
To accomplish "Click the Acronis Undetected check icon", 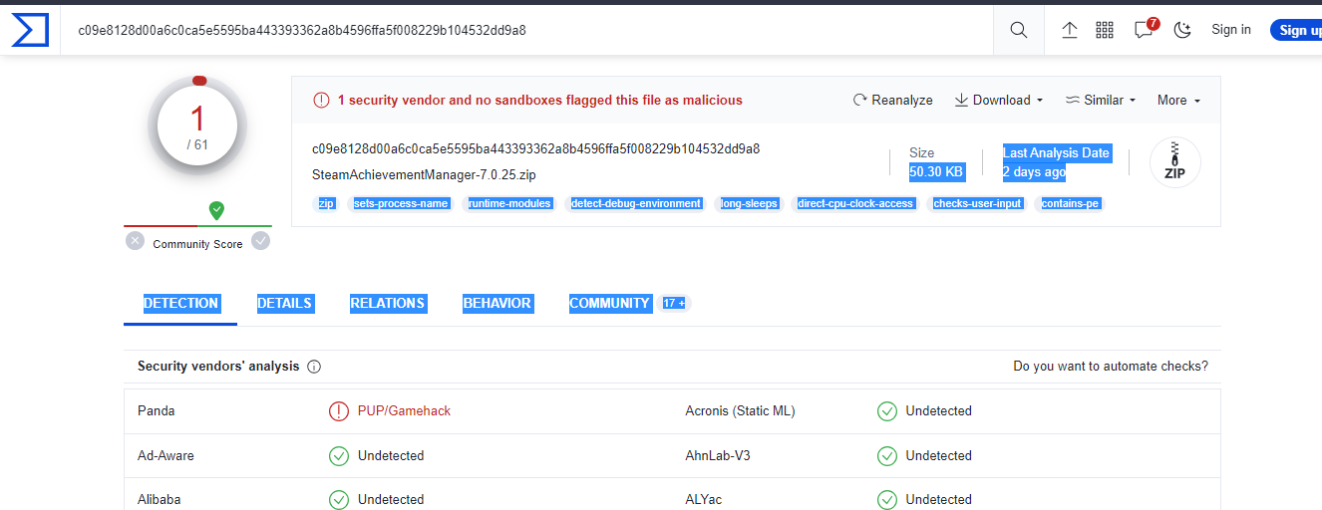I will (887, 410).
